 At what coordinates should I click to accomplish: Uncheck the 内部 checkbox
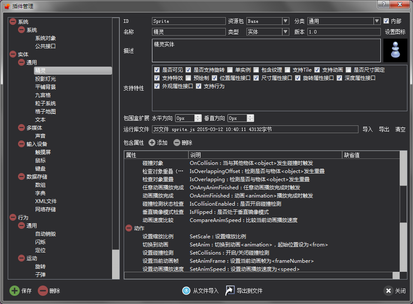(x=386, y=21)
